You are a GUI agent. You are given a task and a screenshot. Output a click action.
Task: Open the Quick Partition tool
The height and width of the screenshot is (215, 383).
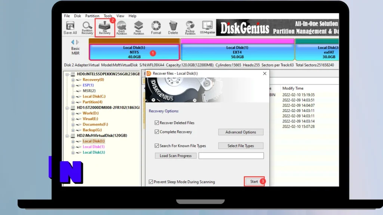(122, 28)
